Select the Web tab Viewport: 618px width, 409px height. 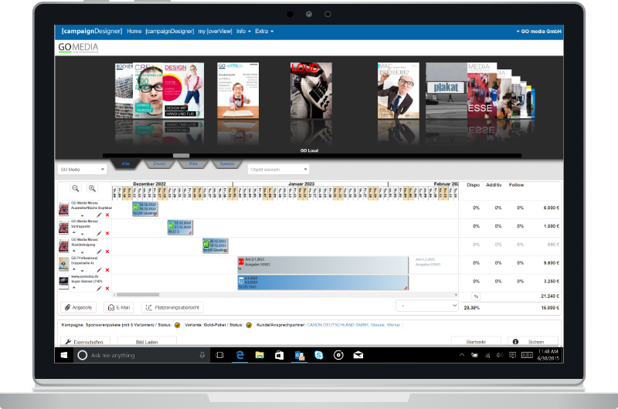click(194, 164)
